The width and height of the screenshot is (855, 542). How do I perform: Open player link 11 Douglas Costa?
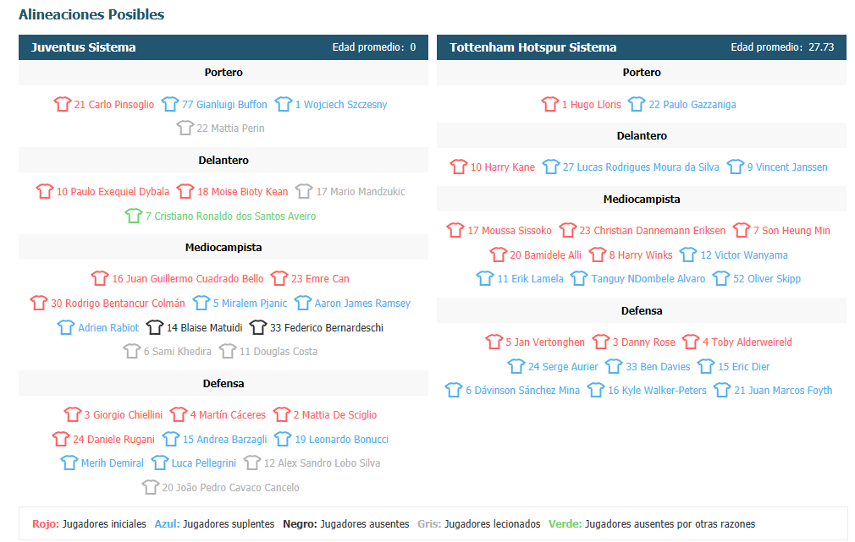click(x=279, y=352)
